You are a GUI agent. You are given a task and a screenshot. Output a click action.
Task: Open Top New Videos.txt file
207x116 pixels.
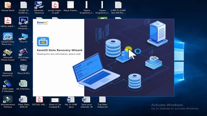click(102, 102)
